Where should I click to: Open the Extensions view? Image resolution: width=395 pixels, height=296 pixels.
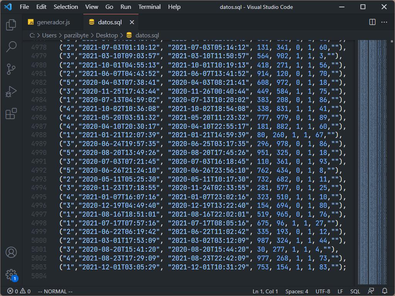point(11,114)
